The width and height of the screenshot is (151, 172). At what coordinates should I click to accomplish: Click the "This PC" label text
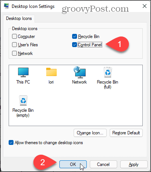point(23,82)
